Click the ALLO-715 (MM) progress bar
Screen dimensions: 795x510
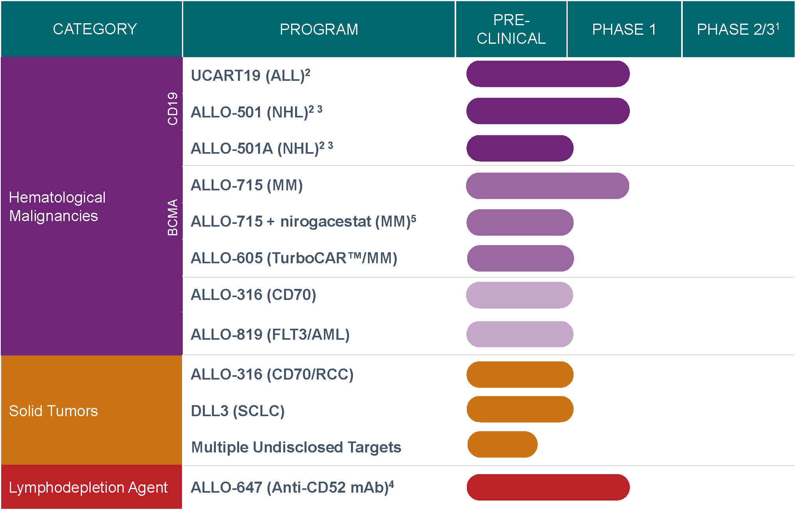[547, 186]
